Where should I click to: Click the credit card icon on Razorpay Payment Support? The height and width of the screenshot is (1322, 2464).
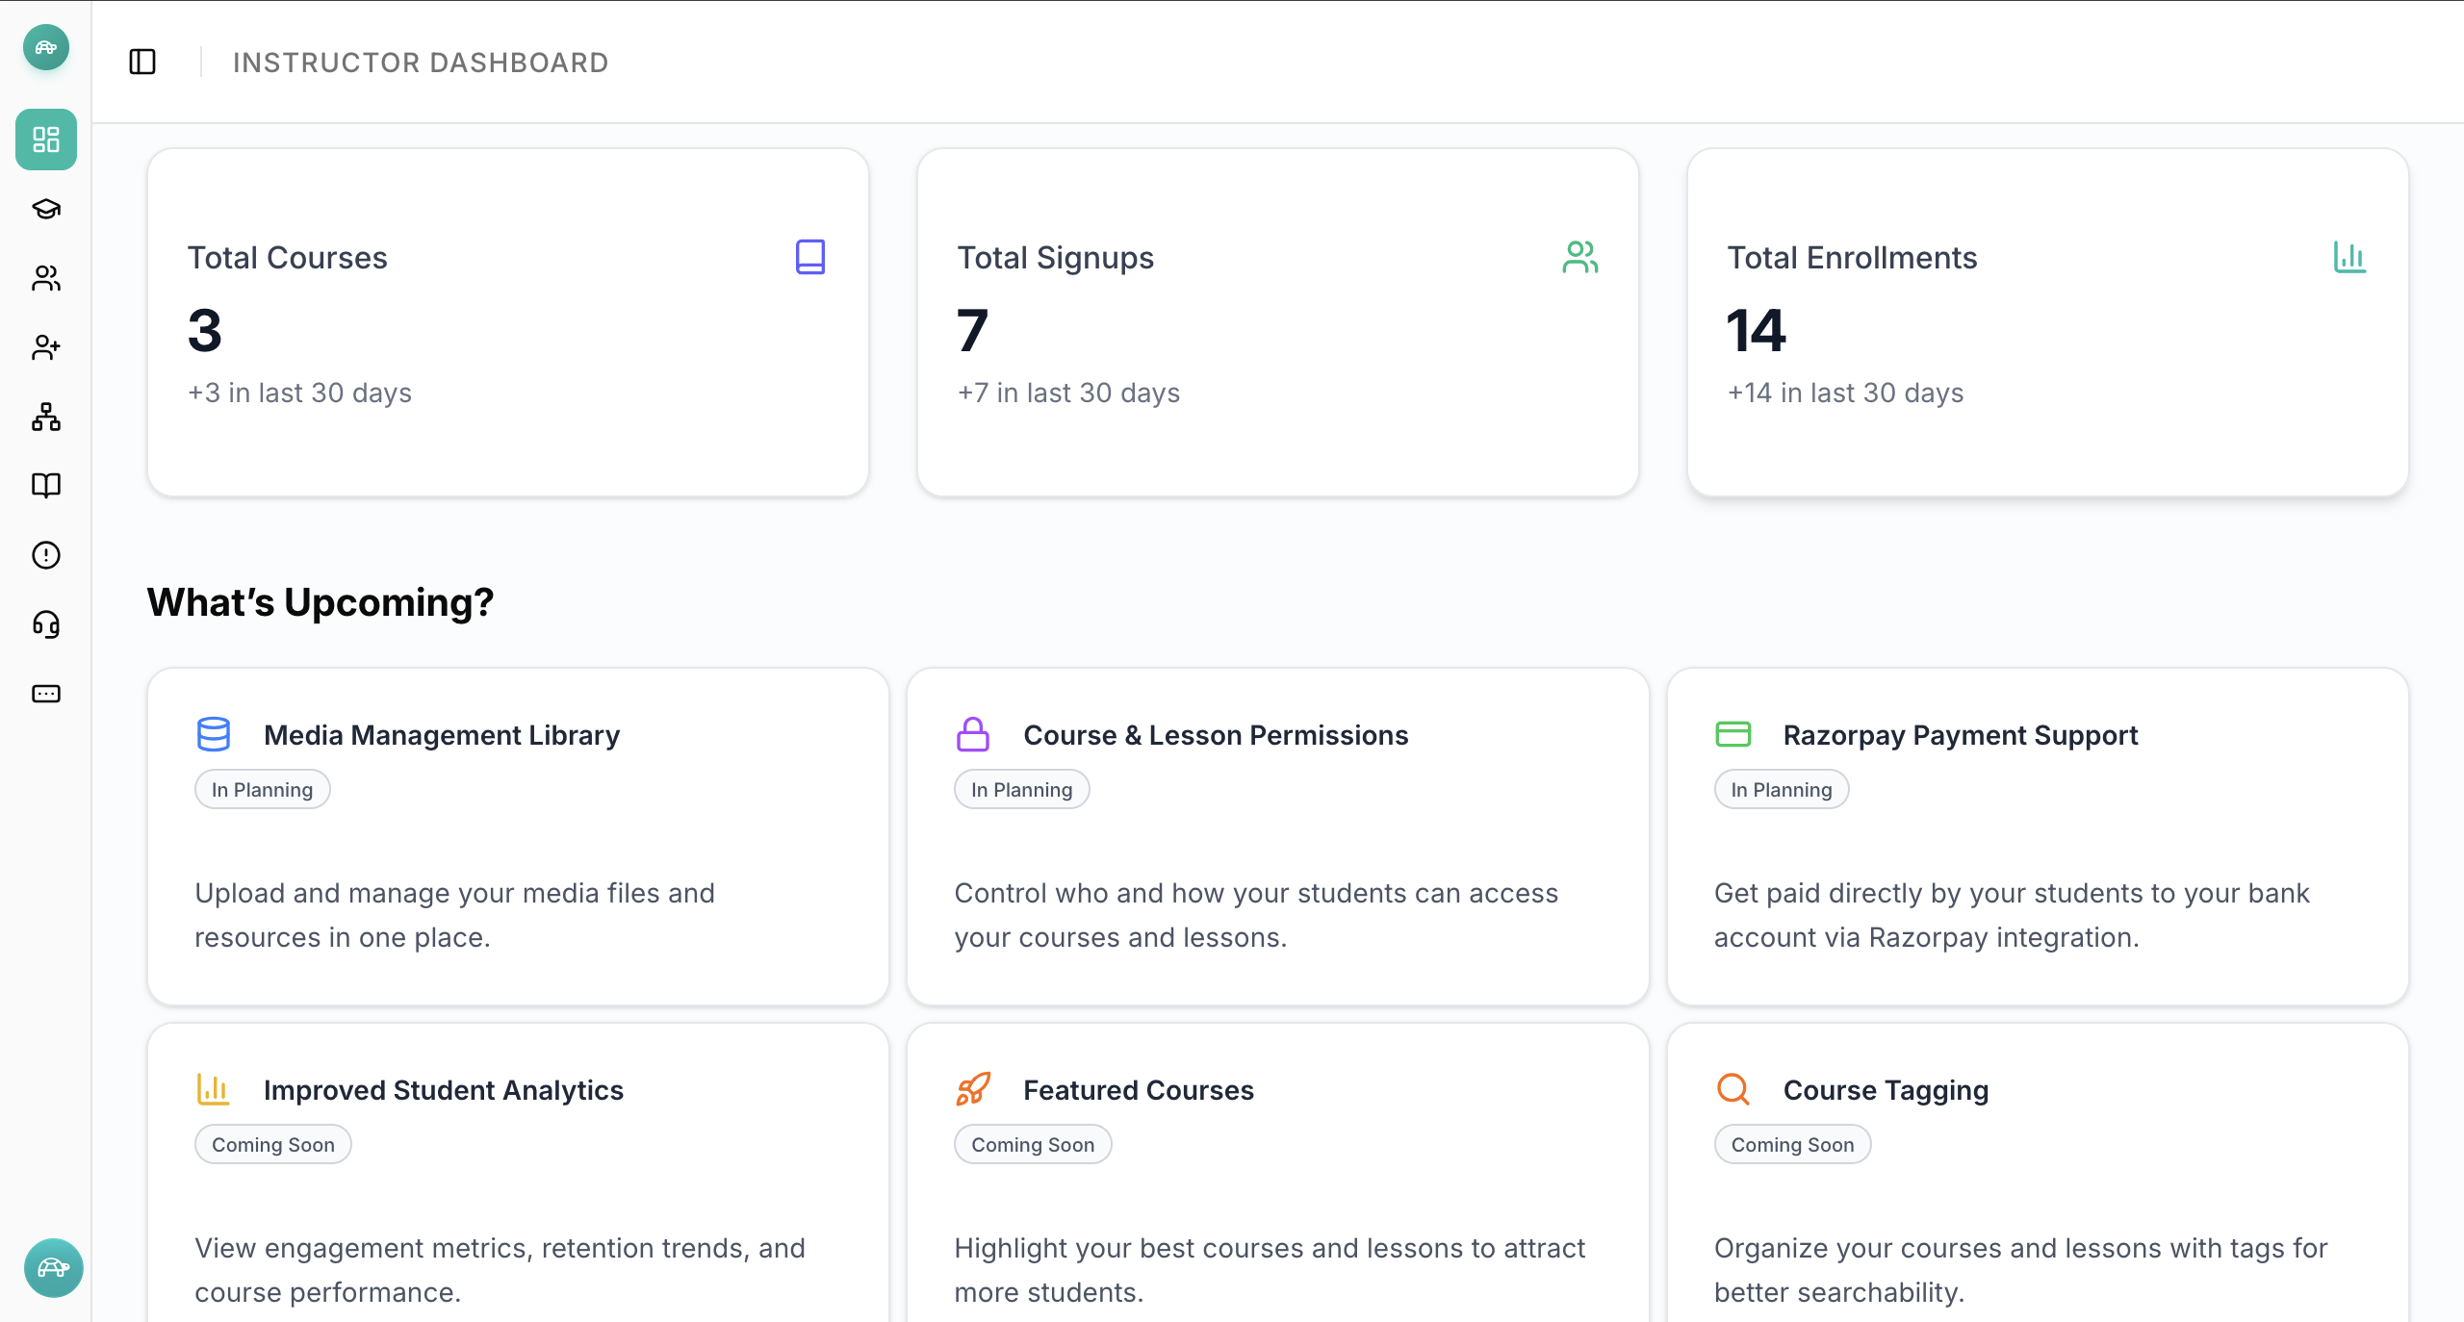coord(1732,734)
